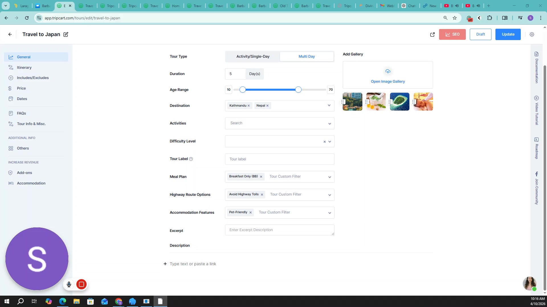
Task: Open the settings gear icon
Action: click(x=532, y=34)
